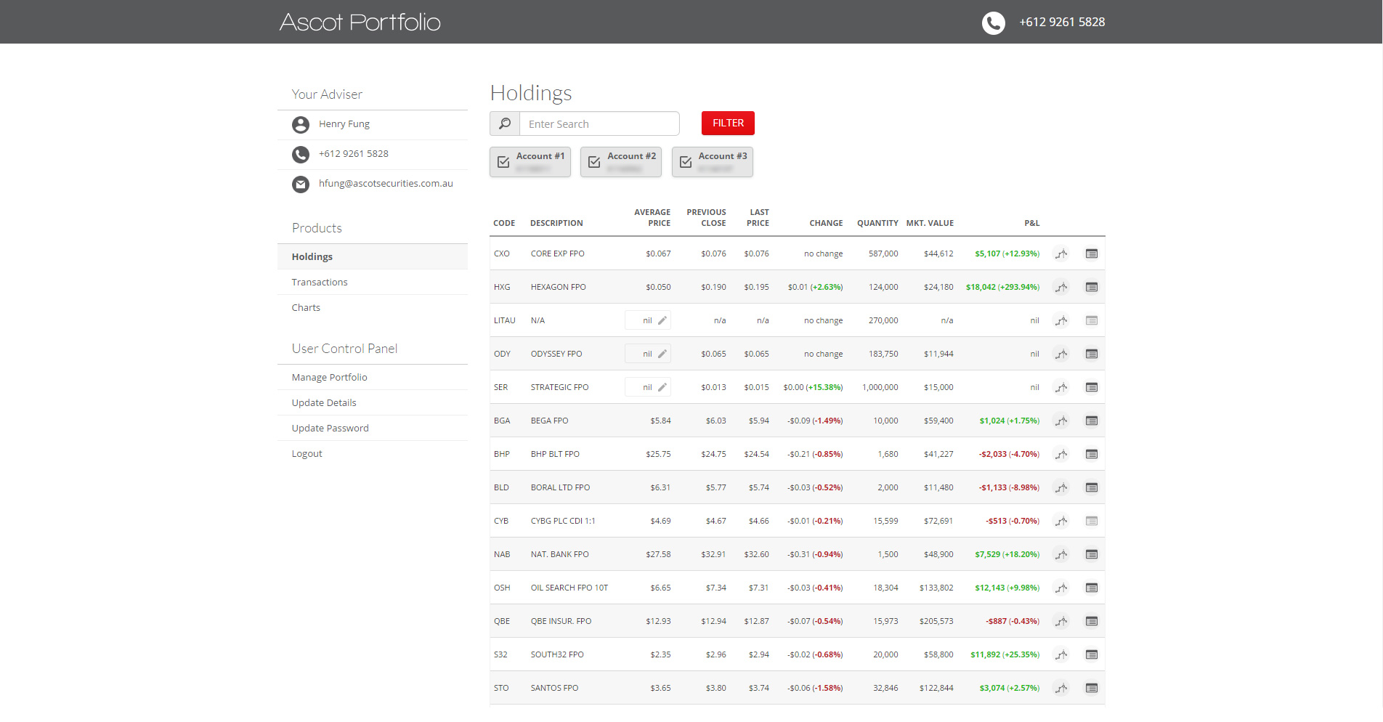
Task: Toggle the Account #2 checkbox
Action: [594, 162]
